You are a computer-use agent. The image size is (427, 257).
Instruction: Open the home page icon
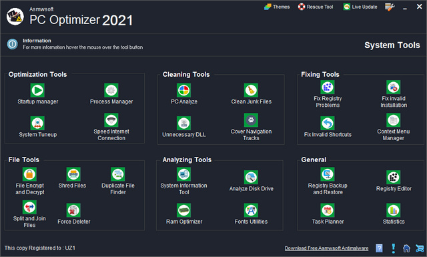pos(406,248)
